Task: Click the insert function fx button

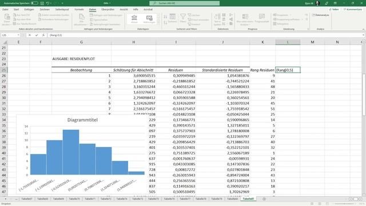Action: [43, 35]
